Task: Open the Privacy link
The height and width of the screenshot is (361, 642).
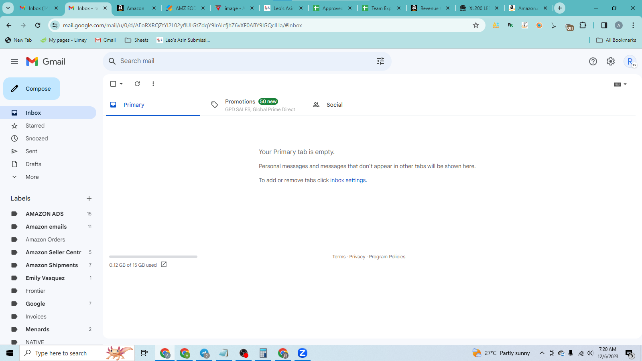Action: [357, 257]
